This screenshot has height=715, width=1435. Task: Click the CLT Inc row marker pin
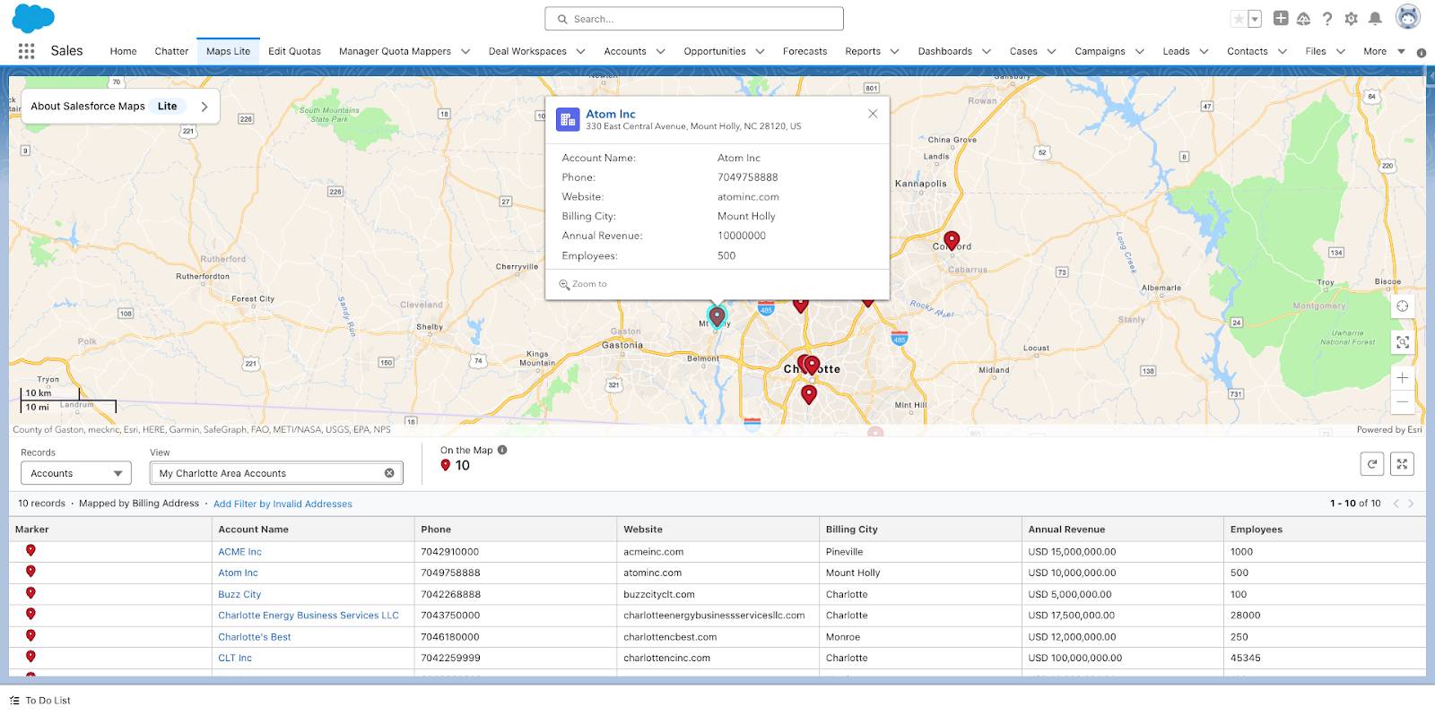[x=30, y=656]
